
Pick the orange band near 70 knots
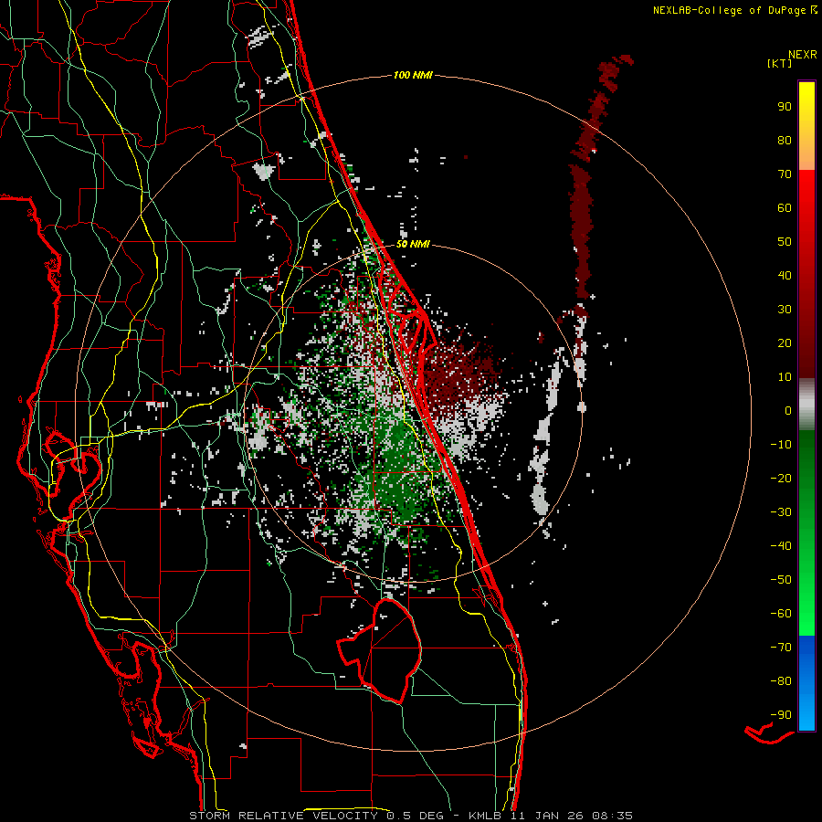point(806,157)
